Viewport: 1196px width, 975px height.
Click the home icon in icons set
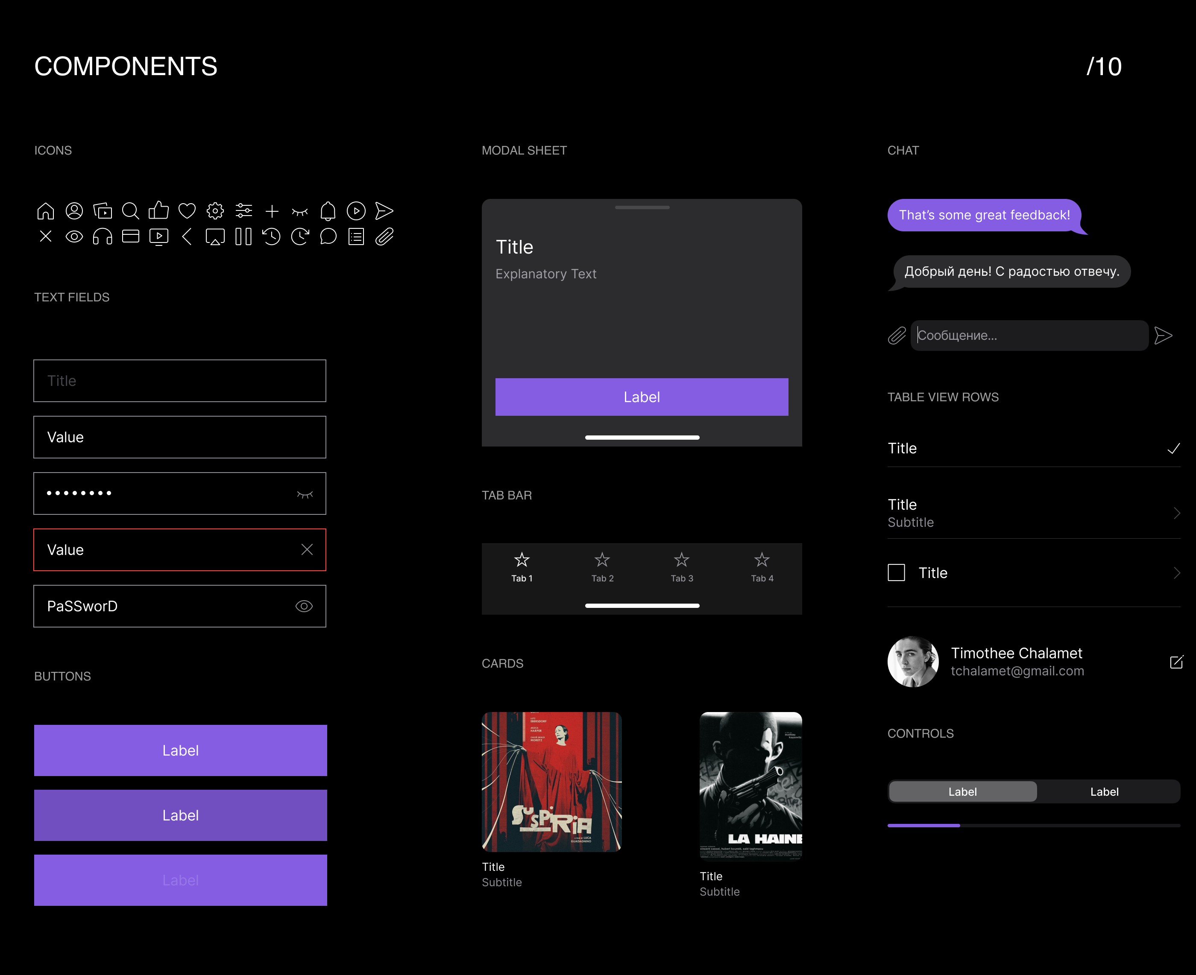[x=46, y=211]
